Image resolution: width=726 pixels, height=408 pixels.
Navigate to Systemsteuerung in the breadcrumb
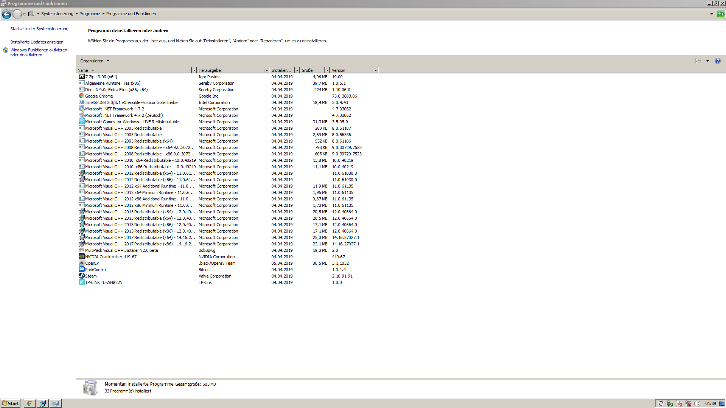coord(57,14)
